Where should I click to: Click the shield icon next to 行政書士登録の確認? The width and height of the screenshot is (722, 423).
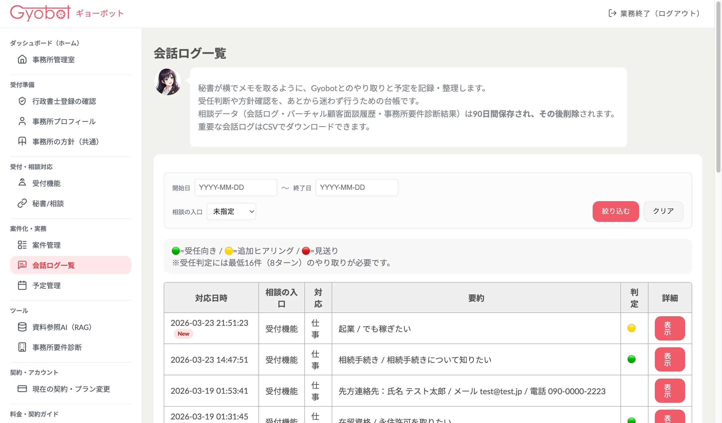click(22, 101)
